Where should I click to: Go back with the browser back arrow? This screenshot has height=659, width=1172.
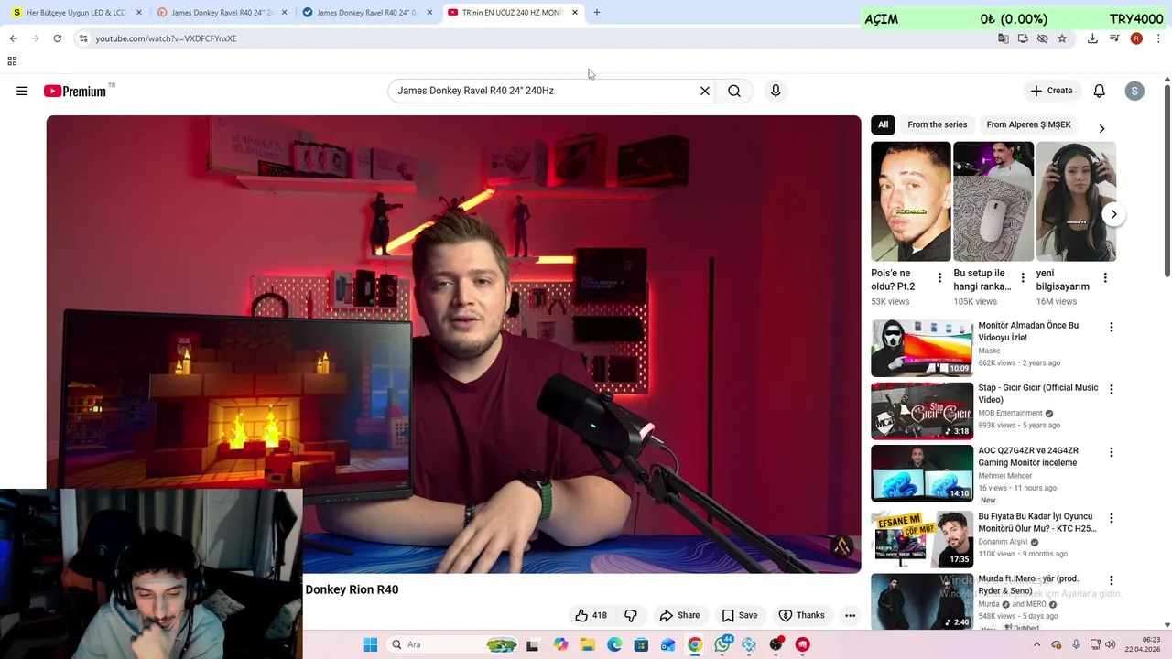13,38
